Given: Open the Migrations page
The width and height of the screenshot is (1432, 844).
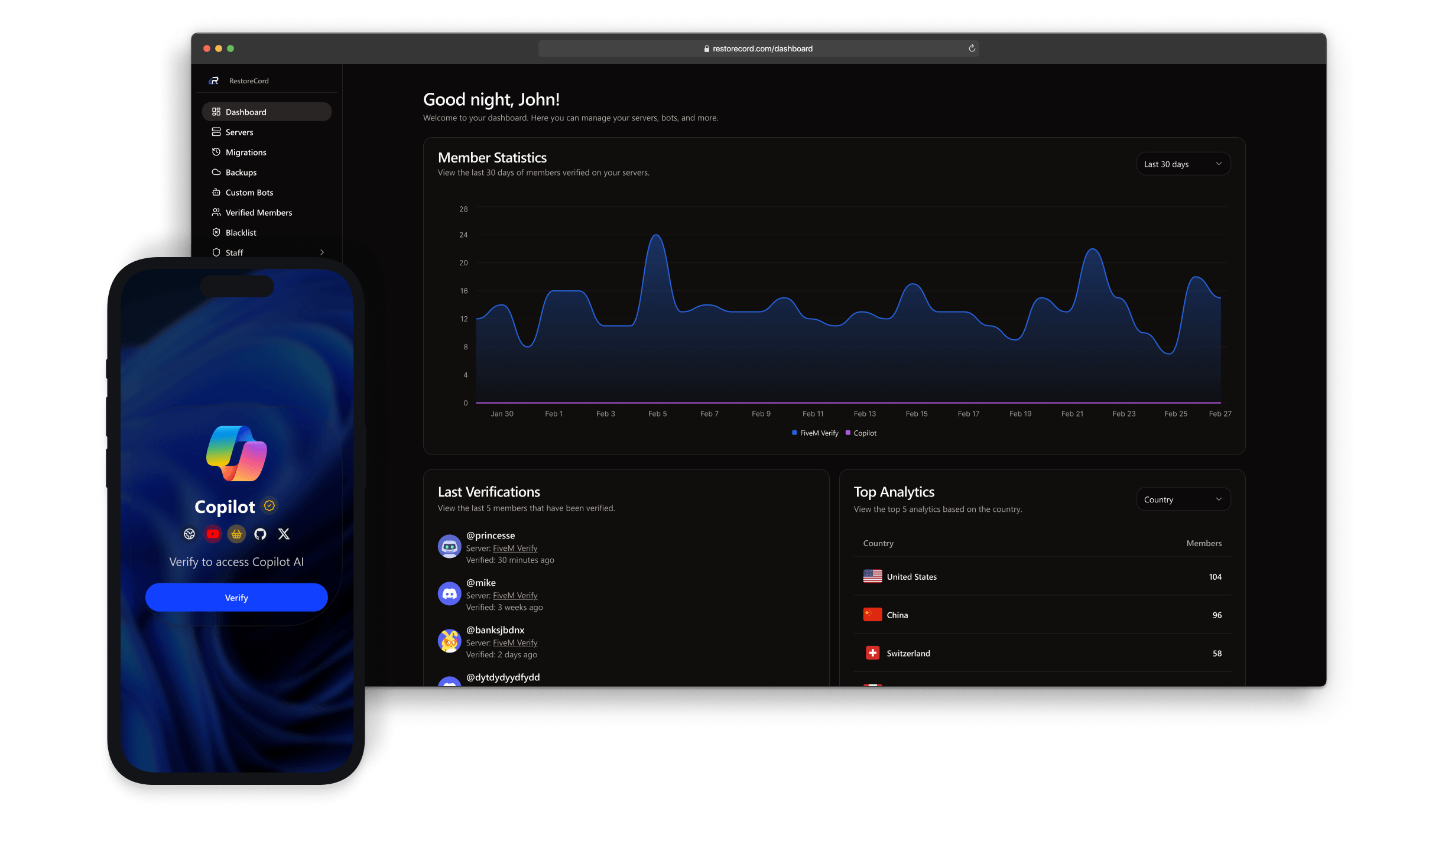Looking at the screenshot, I should tap(267, 152).
